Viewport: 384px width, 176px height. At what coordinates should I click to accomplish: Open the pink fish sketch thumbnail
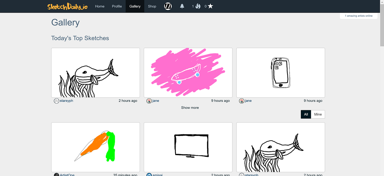188,72
